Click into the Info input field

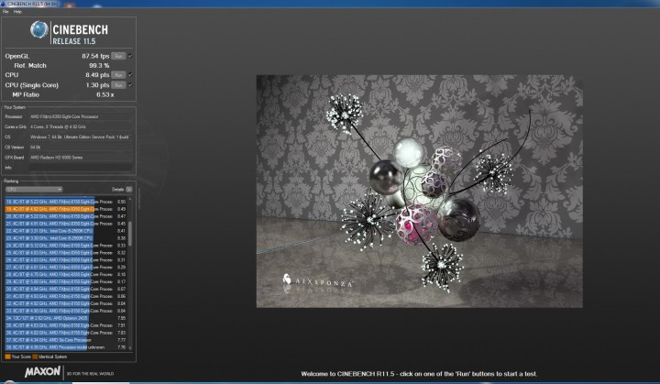[x=81, y=168]
